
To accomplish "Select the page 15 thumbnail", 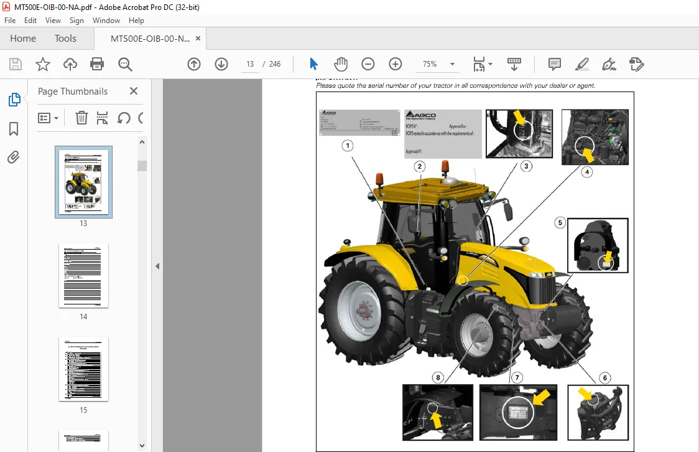I will tap(83, 369).
